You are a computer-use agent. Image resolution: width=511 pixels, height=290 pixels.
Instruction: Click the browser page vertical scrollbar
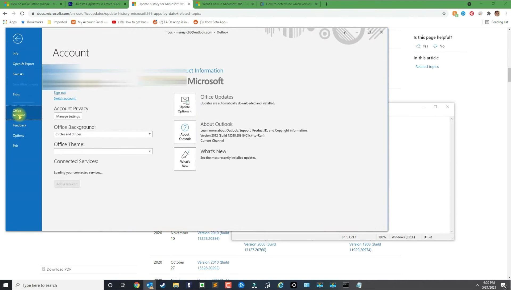coord(509,75)
